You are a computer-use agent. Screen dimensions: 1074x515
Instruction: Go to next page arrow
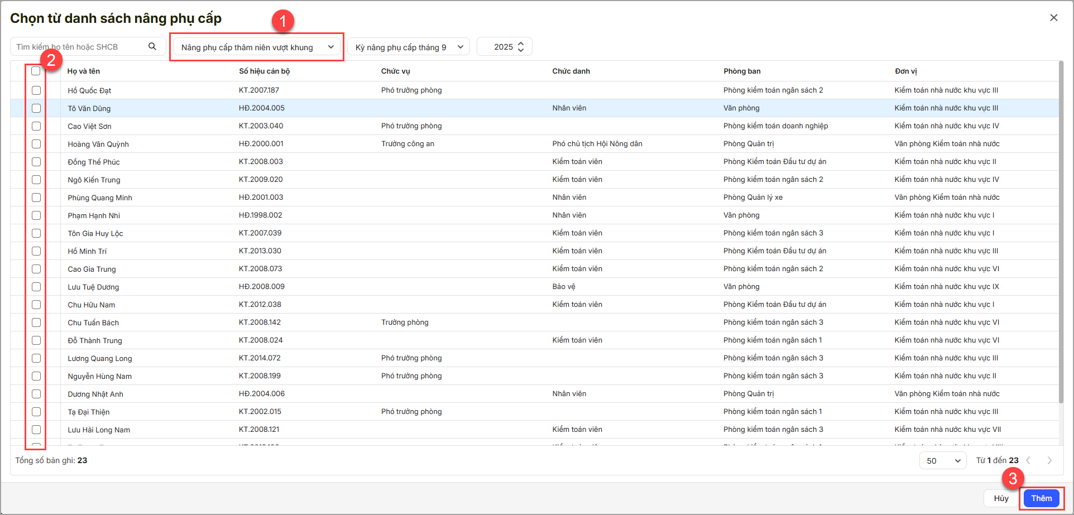pos(1049,460)
